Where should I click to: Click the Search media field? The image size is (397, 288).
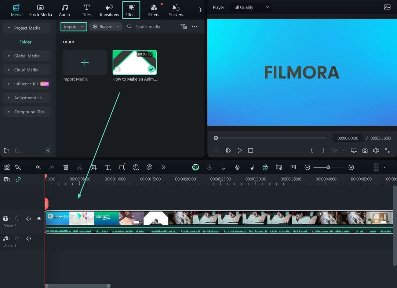coord(148,27)
